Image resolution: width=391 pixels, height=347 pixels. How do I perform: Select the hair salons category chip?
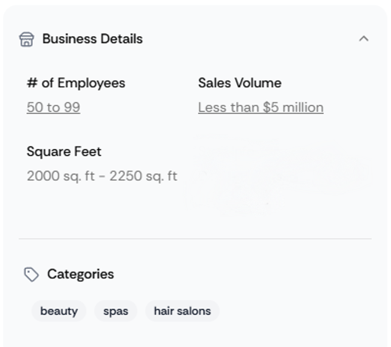coord(182,311)
